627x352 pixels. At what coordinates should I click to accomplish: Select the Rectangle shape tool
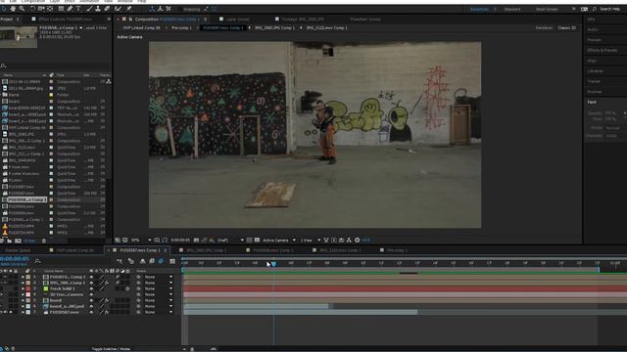(x=61, y=9)
